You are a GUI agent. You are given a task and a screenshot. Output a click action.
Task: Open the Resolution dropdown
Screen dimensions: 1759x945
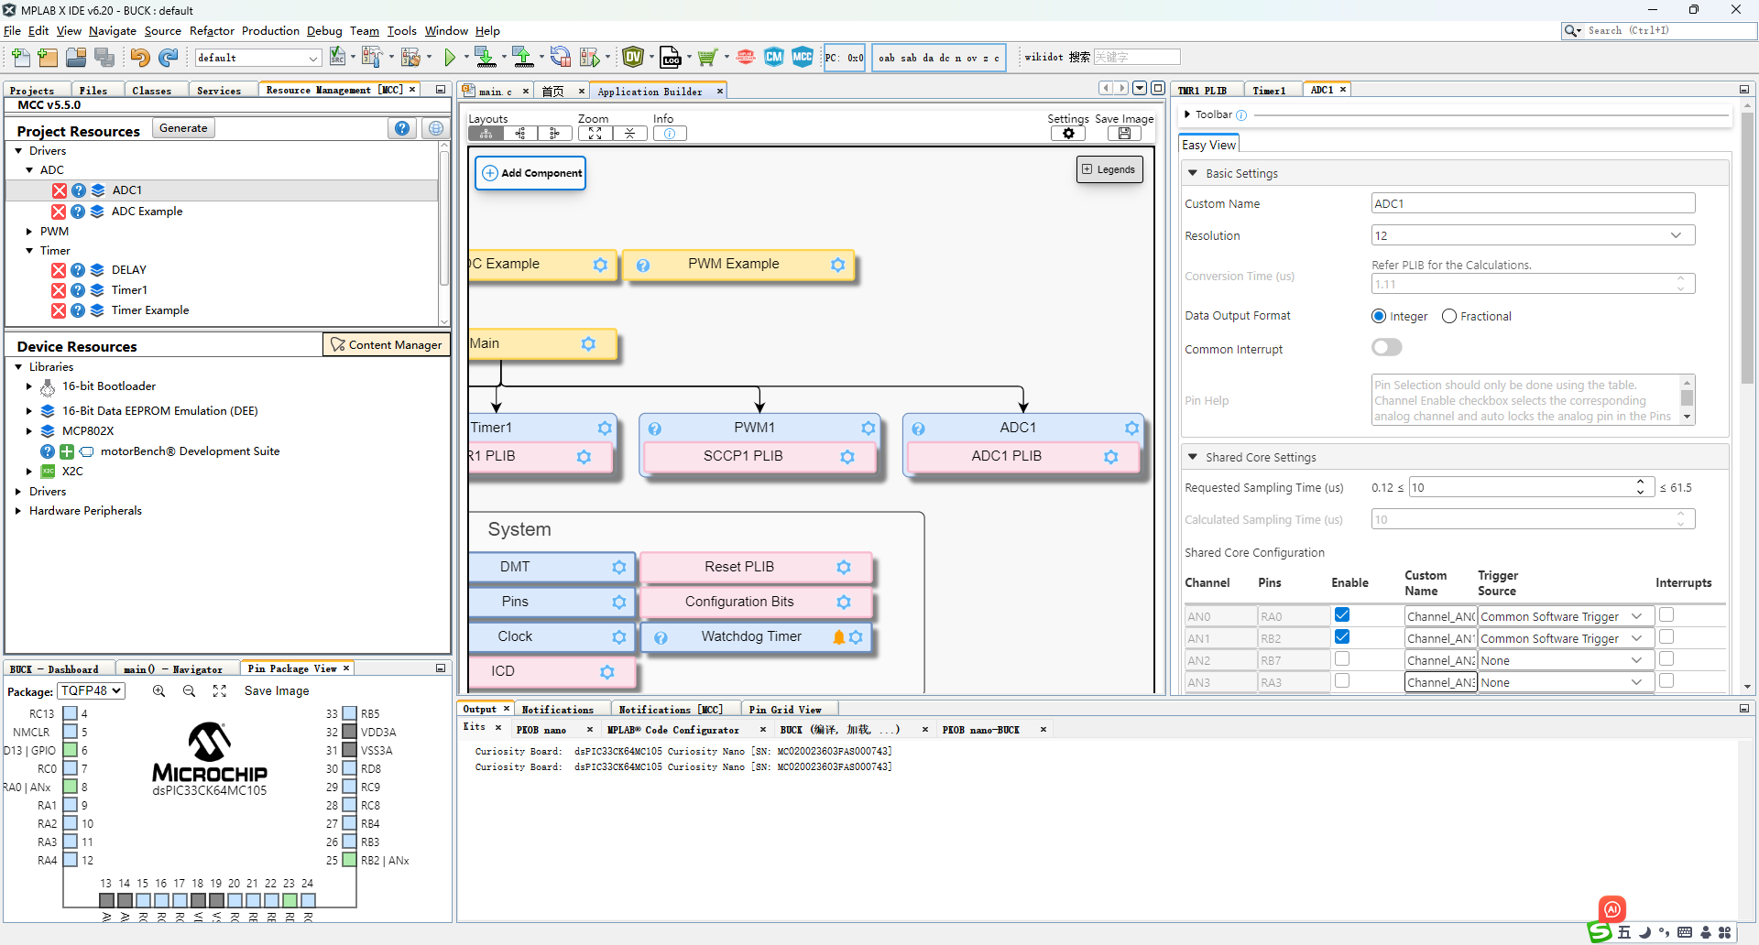(1533, 235)
